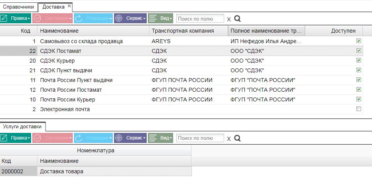
Task: Enable Доступен checkbox for Электронная почта
Action: [359, 109]
